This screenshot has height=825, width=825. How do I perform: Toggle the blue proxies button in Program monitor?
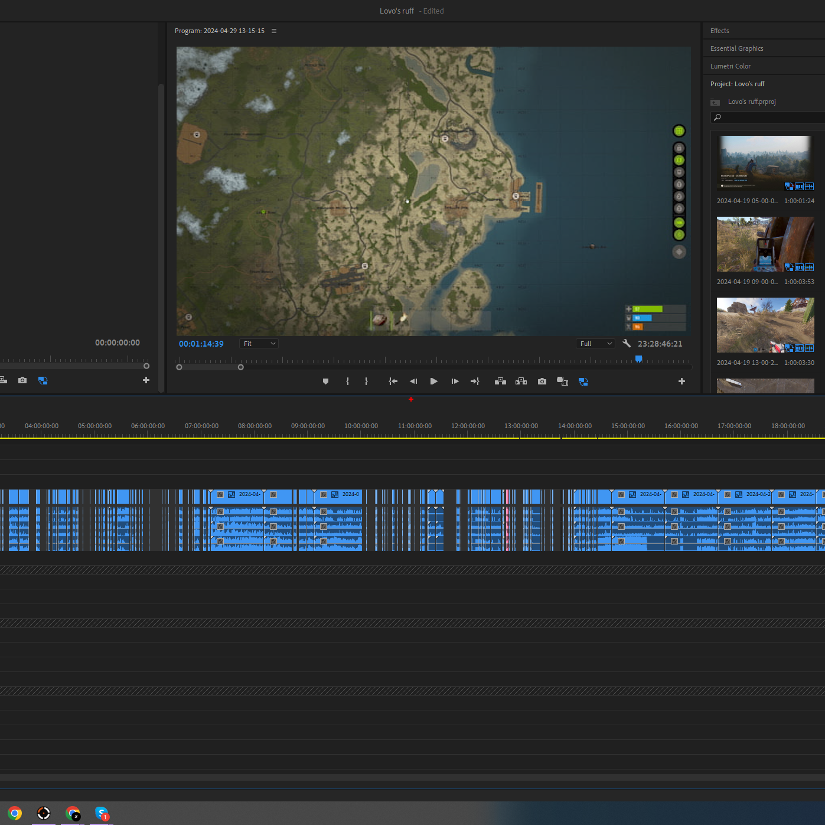(x=583, y=381)
